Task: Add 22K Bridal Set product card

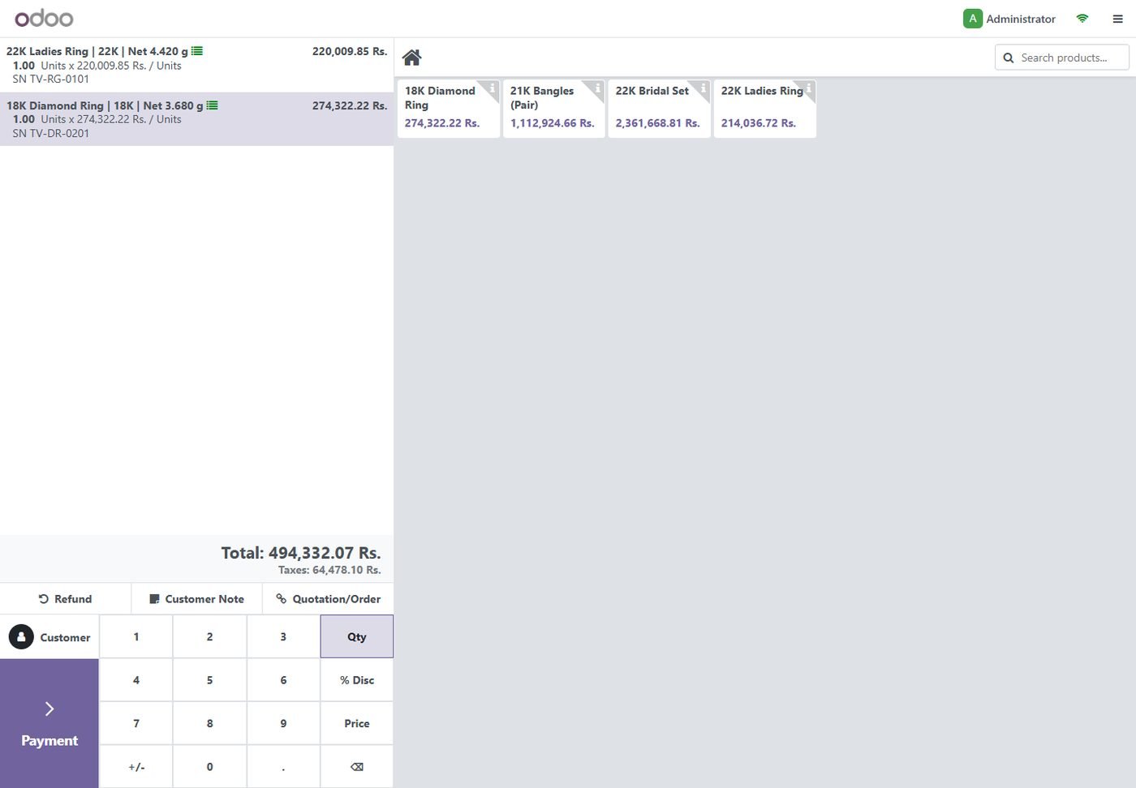Action: tap(659, 109)
